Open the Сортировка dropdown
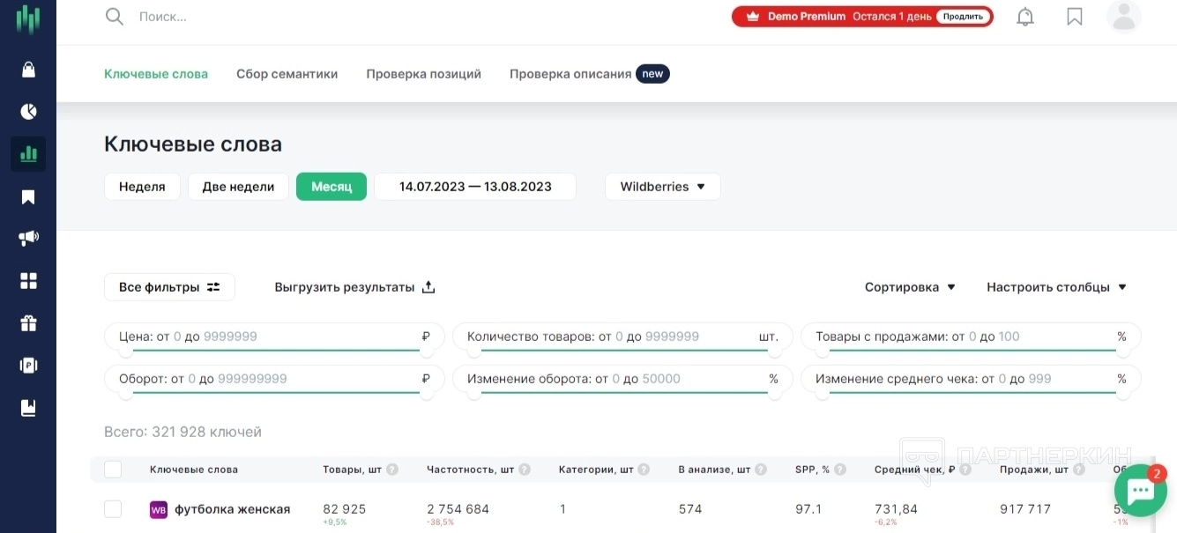 910,287
